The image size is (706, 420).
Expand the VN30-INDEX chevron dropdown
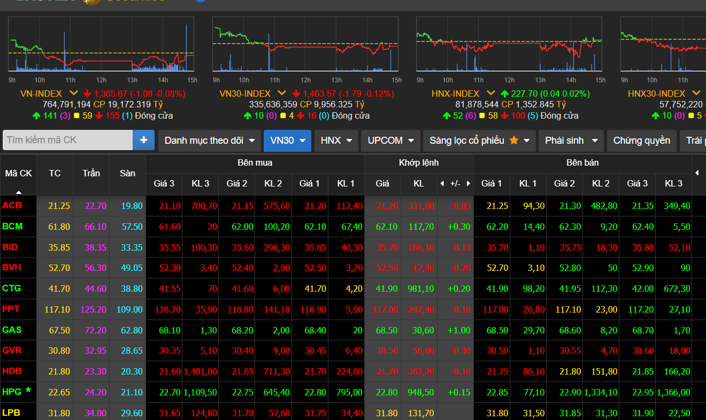tap(282, 94)
